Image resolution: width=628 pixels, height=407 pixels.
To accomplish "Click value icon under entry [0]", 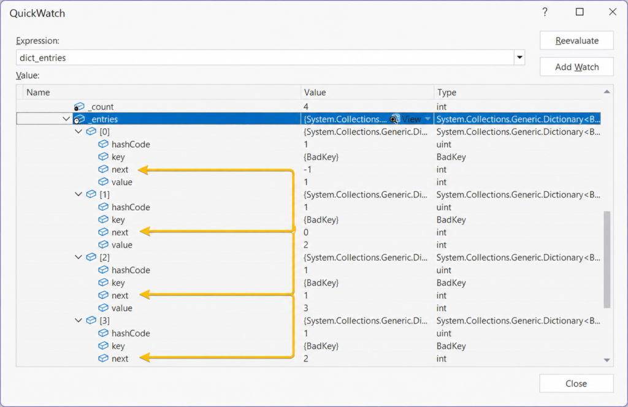I will [x=103, y=181].
